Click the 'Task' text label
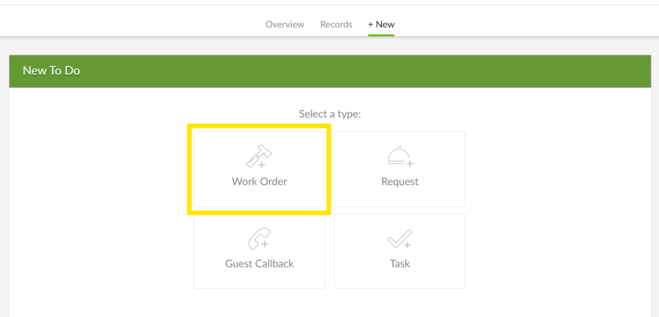659x317 pixels. [x=400, y=264]
